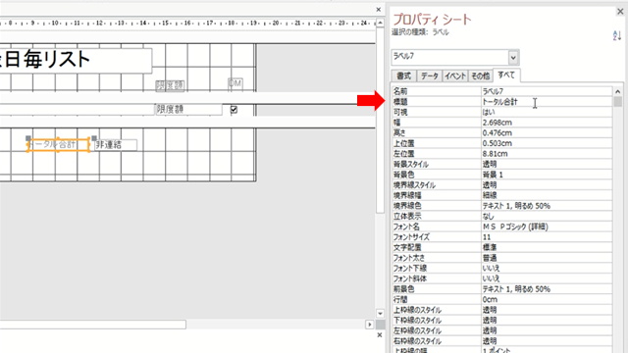Select the 限度額 textbox in detail section

click(x=188, y=109)
